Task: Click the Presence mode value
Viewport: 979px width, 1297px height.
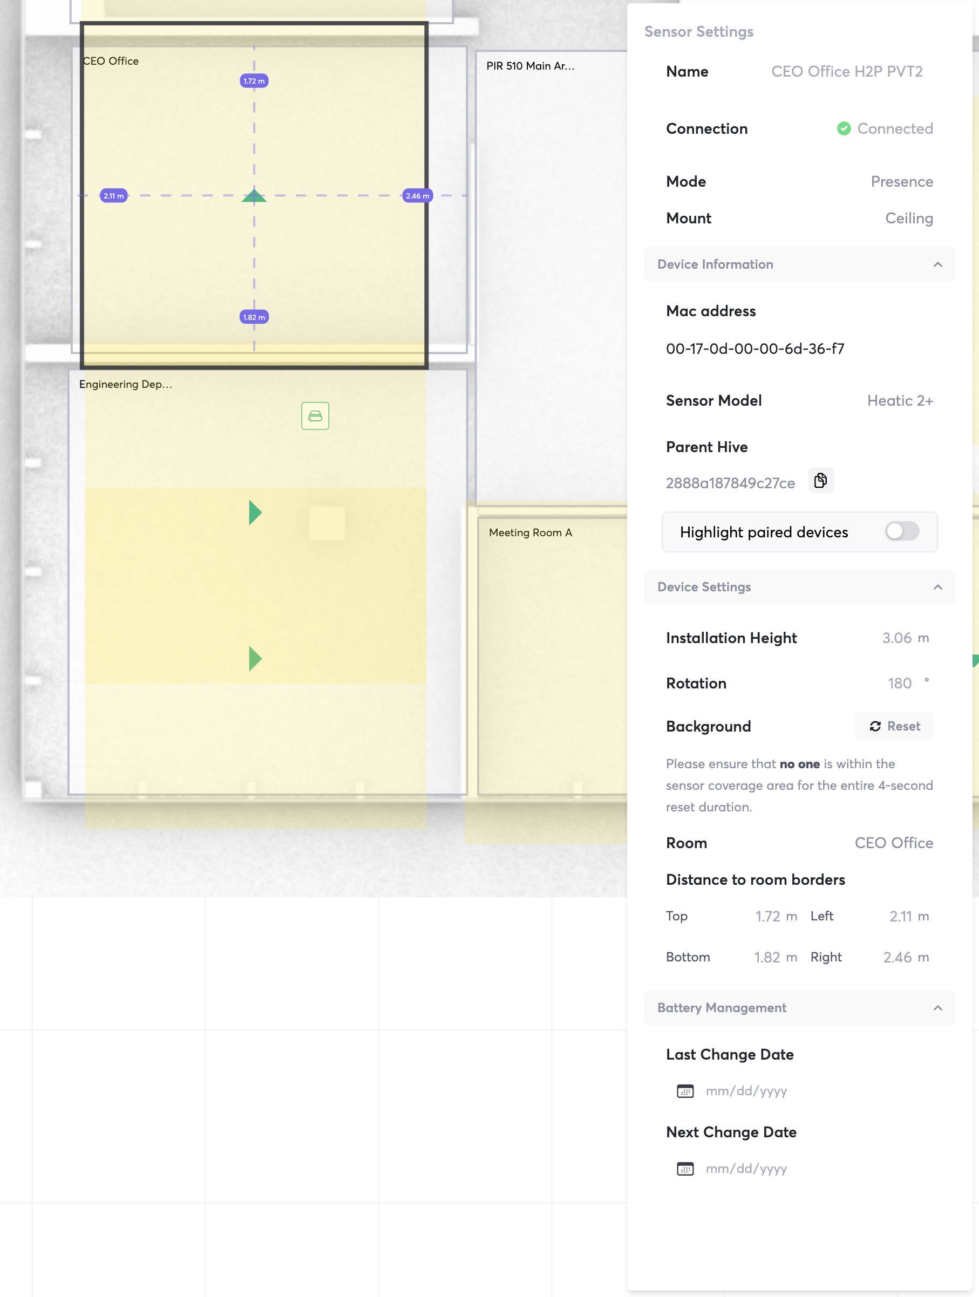Action: (x=902, y=182)
